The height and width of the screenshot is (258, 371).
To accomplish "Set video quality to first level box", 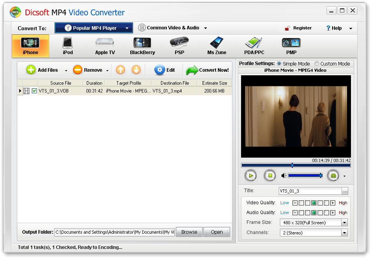I will point(301,203).
